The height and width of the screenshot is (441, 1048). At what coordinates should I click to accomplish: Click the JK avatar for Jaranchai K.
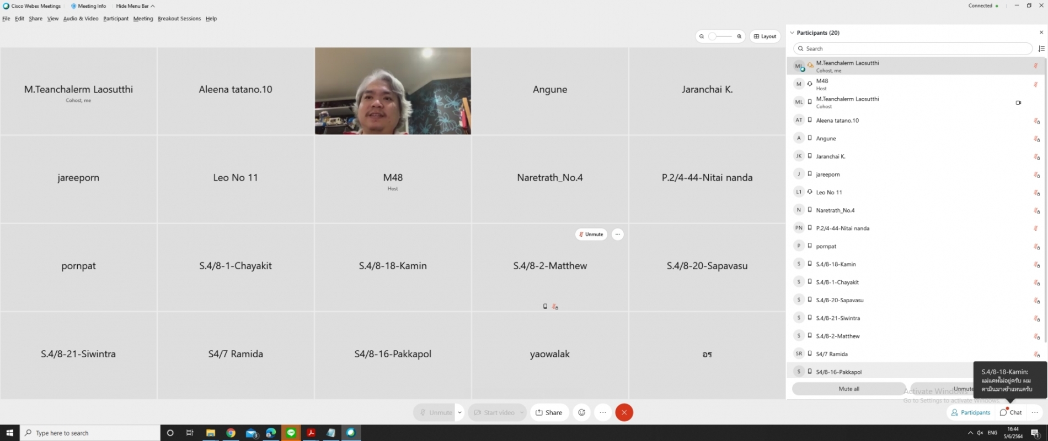[x=799, y=156]
